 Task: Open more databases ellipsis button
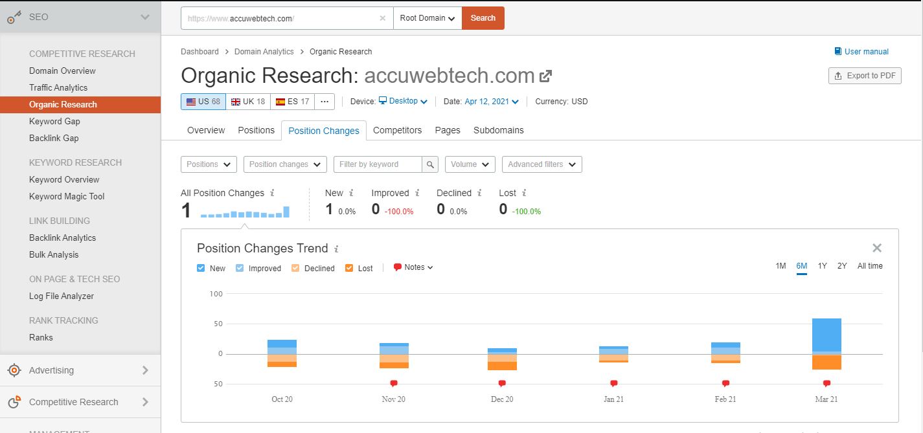[325, 102]
